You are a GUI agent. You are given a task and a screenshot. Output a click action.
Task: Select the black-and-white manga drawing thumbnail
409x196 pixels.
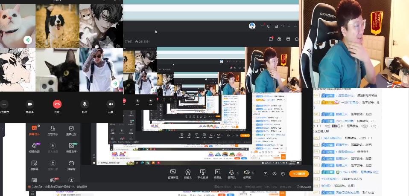pos(18,70)
